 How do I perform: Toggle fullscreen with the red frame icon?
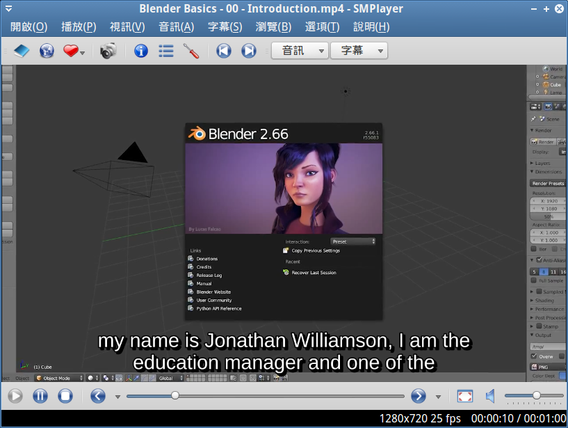[x=465, y=396]
